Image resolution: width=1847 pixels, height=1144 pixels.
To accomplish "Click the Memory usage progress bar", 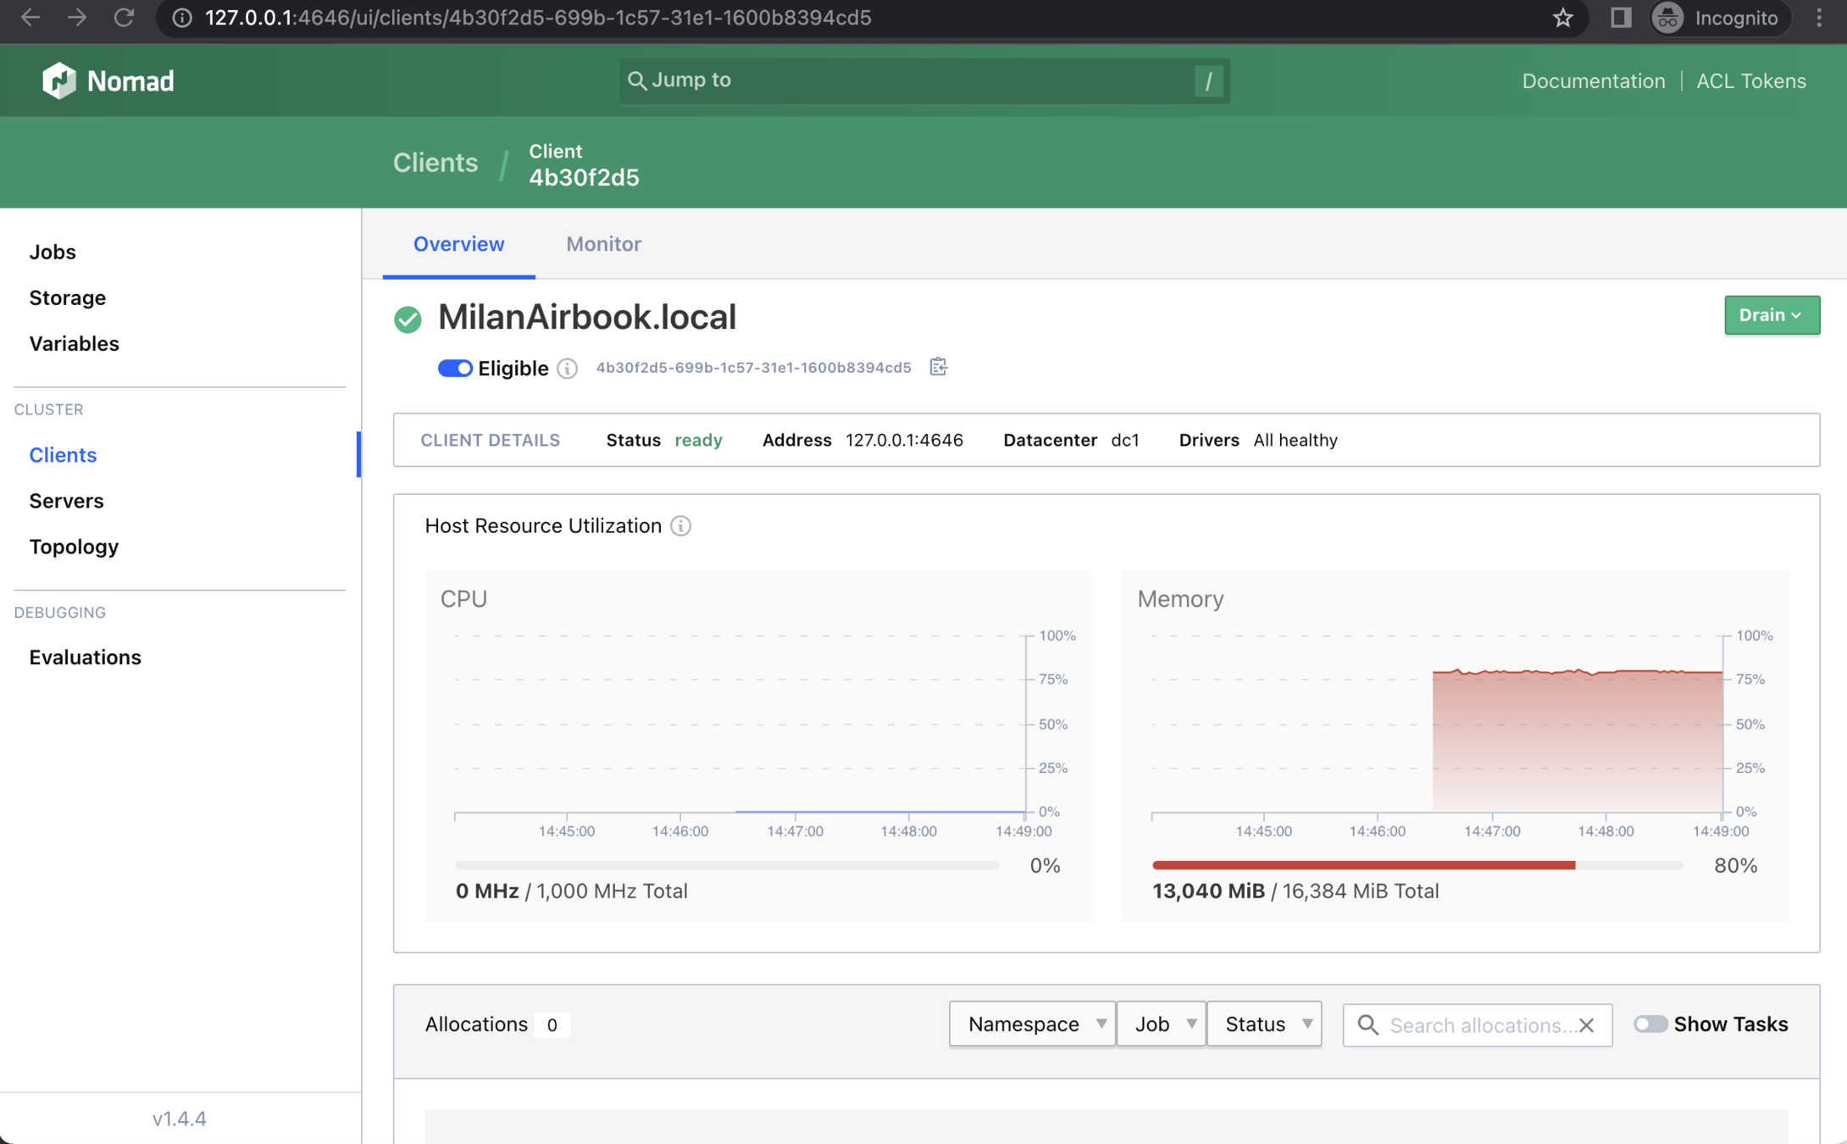I will pos(1416,865).
